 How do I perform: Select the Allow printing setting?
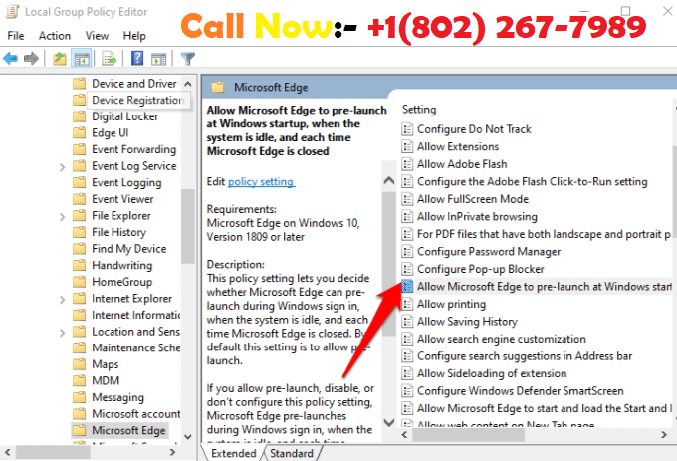click(x=443, y=304)
